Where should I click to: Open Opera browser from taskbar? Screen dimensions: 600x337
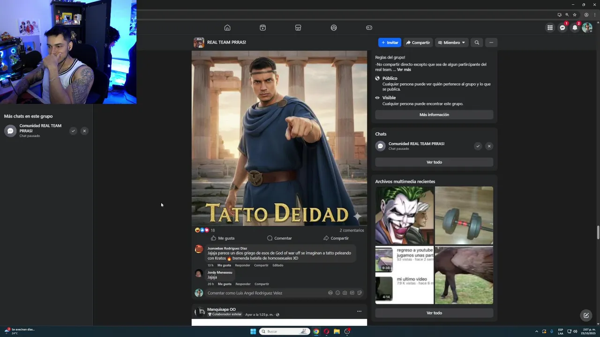point(326,331)
